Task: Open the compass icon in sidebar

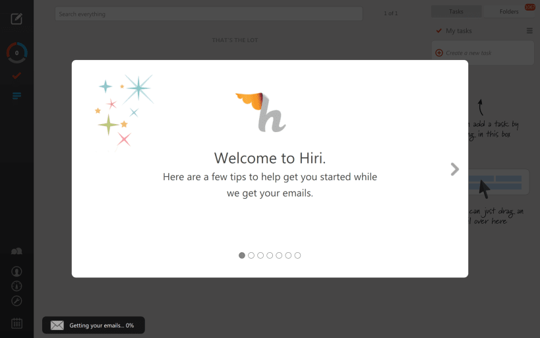Action: point(16,287)
